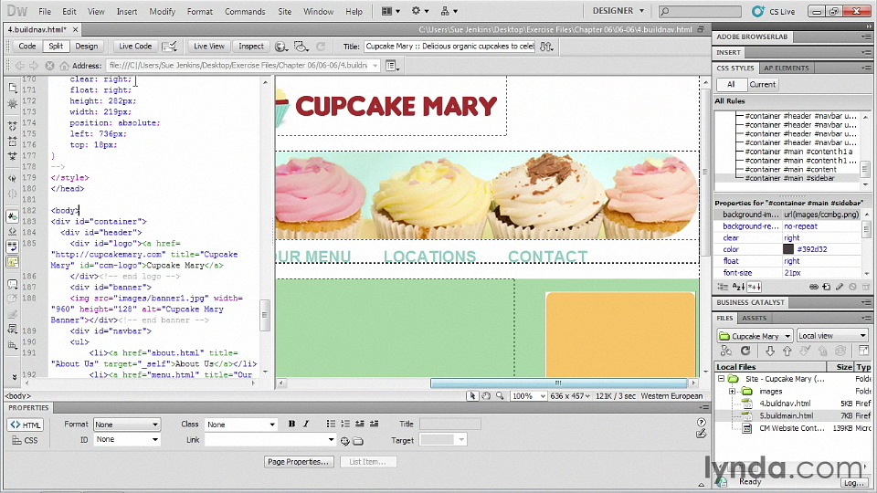
Task: Open the Format dropdown in Properties
Action: point(127,425)
